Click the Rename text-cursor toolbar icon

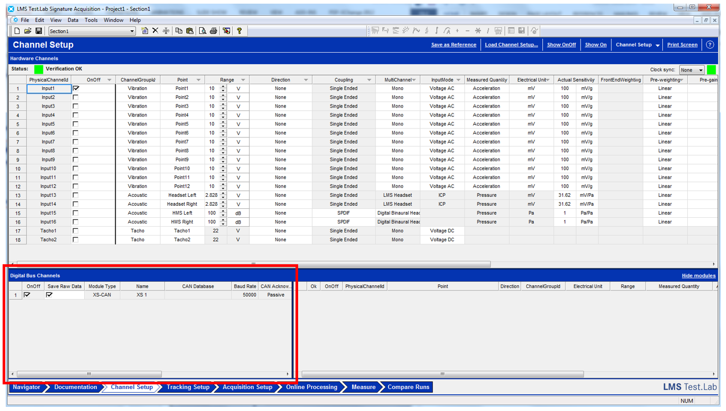click(x=166, y=31)
